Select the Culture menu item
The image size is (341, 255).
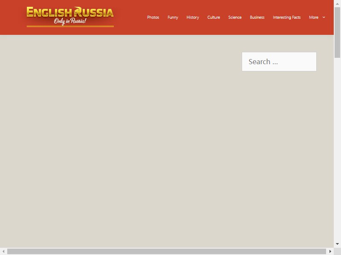[214, 17]
